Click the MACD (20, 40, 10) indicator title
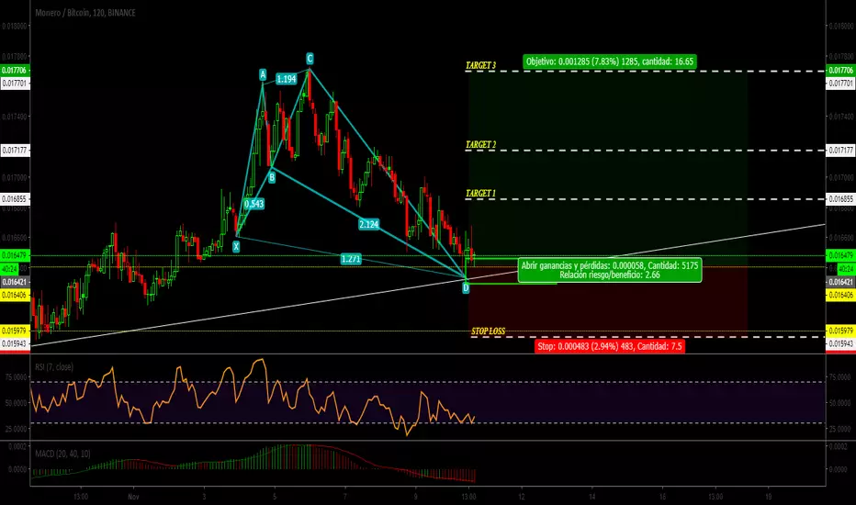Viewport: 856px width, 505px height. click(x=62, y=454)
